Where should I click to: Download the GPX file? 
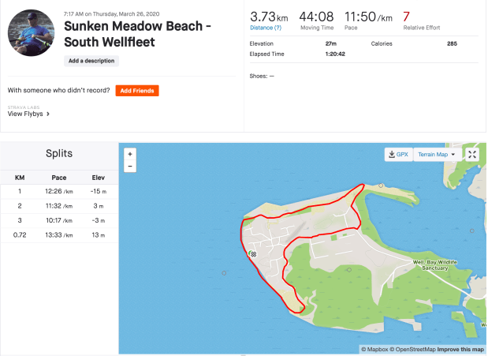[x=397, y=155]
